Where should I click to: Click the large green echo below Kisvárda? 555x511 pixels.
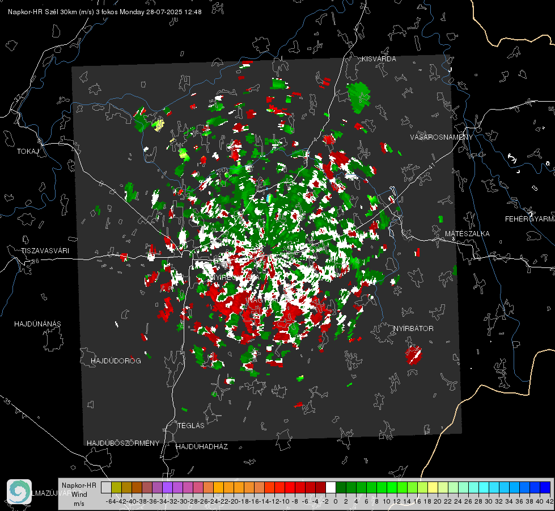[x=359, y=97]
